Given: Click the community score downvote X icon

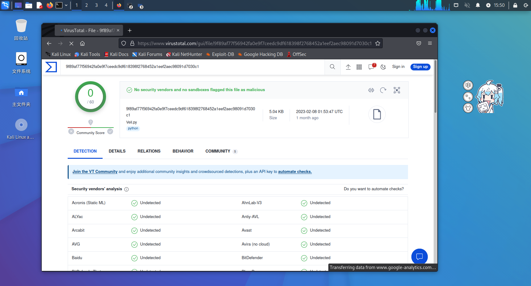Looking at the screenshot, I should pos(71,132).
